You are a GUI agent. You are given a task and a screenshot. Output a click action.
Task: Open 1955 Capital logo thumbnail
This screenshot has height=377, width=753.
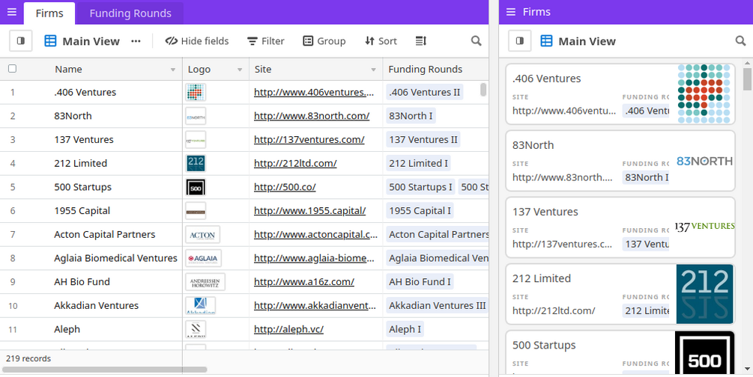[196, 211]
